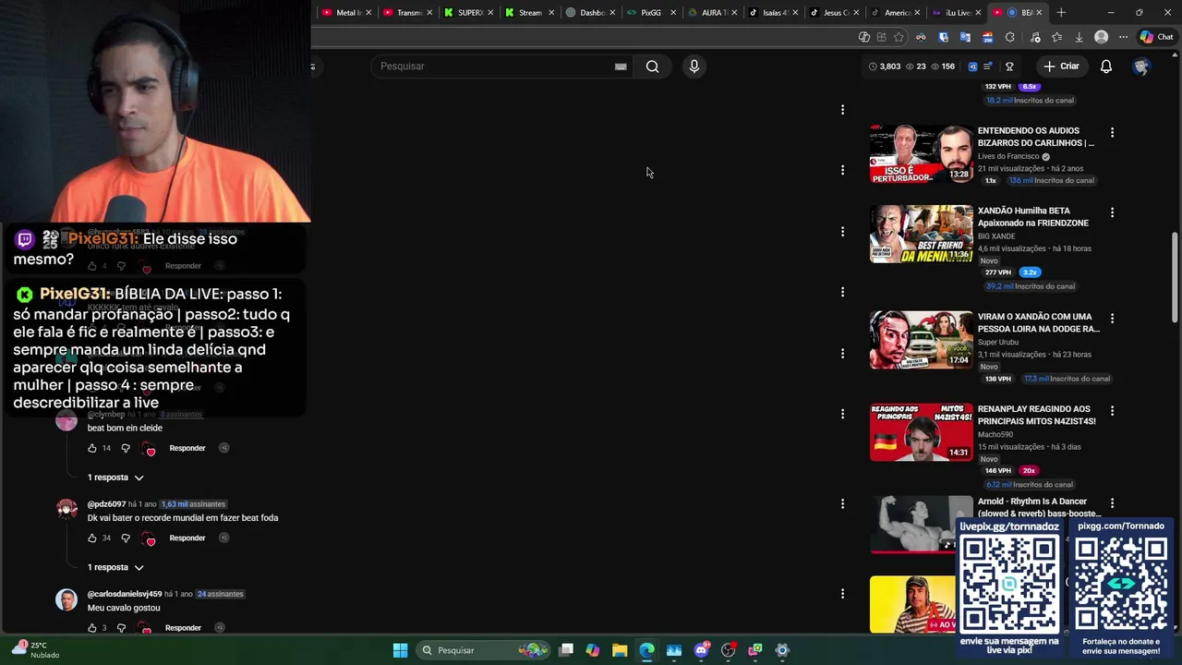Open the 'XANDÃO Humilha BETA' video title
The image size is (1182, 665).
pyautogui.click(x=1033, y=217)
